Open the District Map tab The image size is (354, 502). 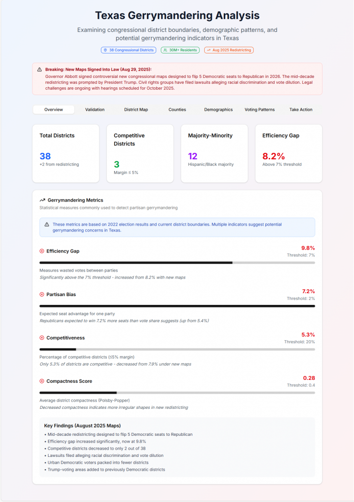point(136,110)
